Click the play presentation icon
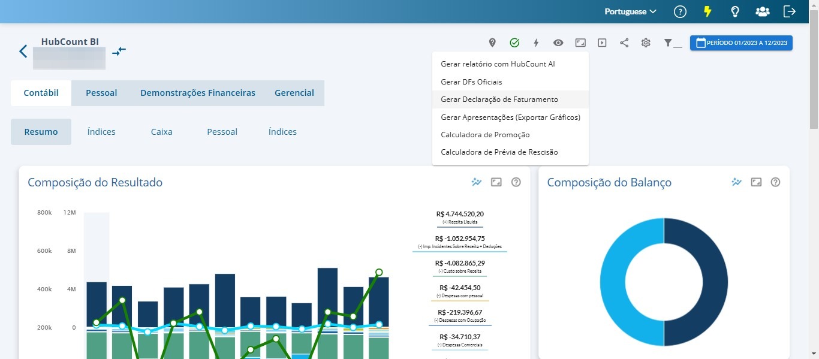 602,43
